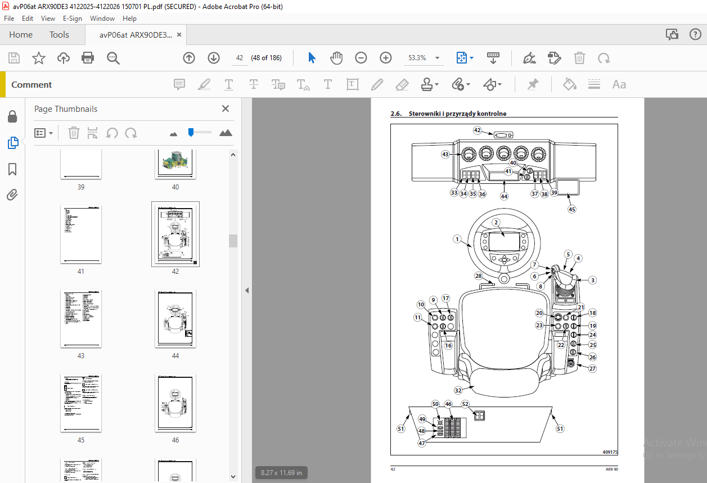The image size is (707, 483).
Task: Open the Page Thumbnails sidebar icon
Action: click(x=12, y=143)
